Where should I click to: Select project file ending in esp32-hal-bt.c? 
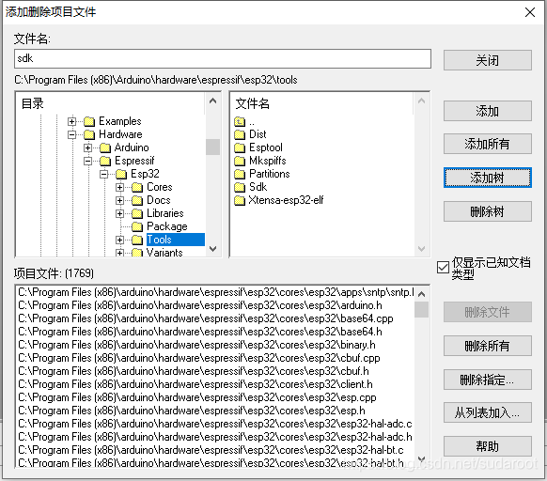pyautogui.click(x=211, y=450)
